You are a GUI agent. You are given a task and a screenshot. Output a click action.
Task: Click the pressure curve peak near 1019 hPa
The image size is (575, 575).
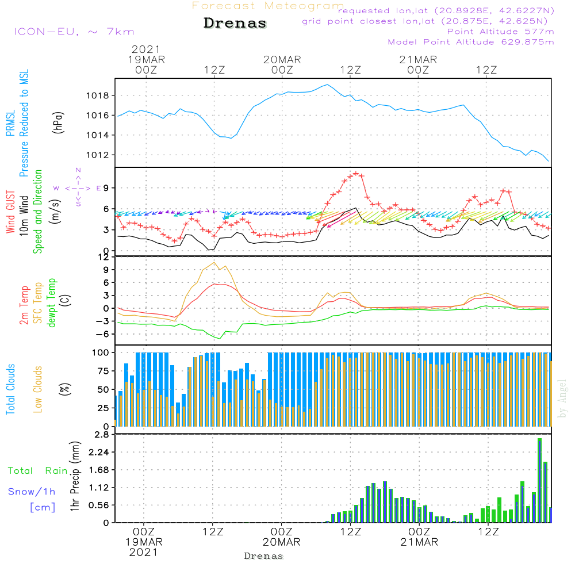click(328, 85)
